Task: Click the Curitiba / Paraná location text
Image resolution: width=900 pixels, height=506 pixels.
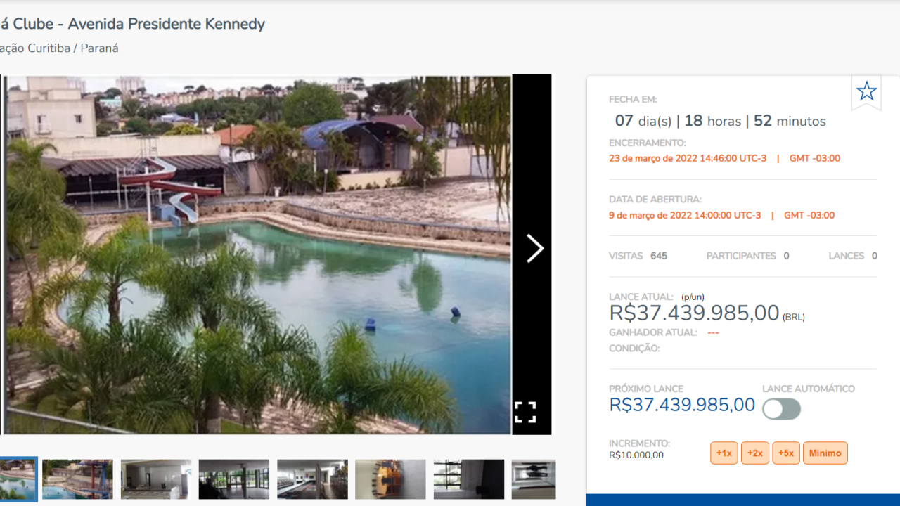Action: point(59,48)
